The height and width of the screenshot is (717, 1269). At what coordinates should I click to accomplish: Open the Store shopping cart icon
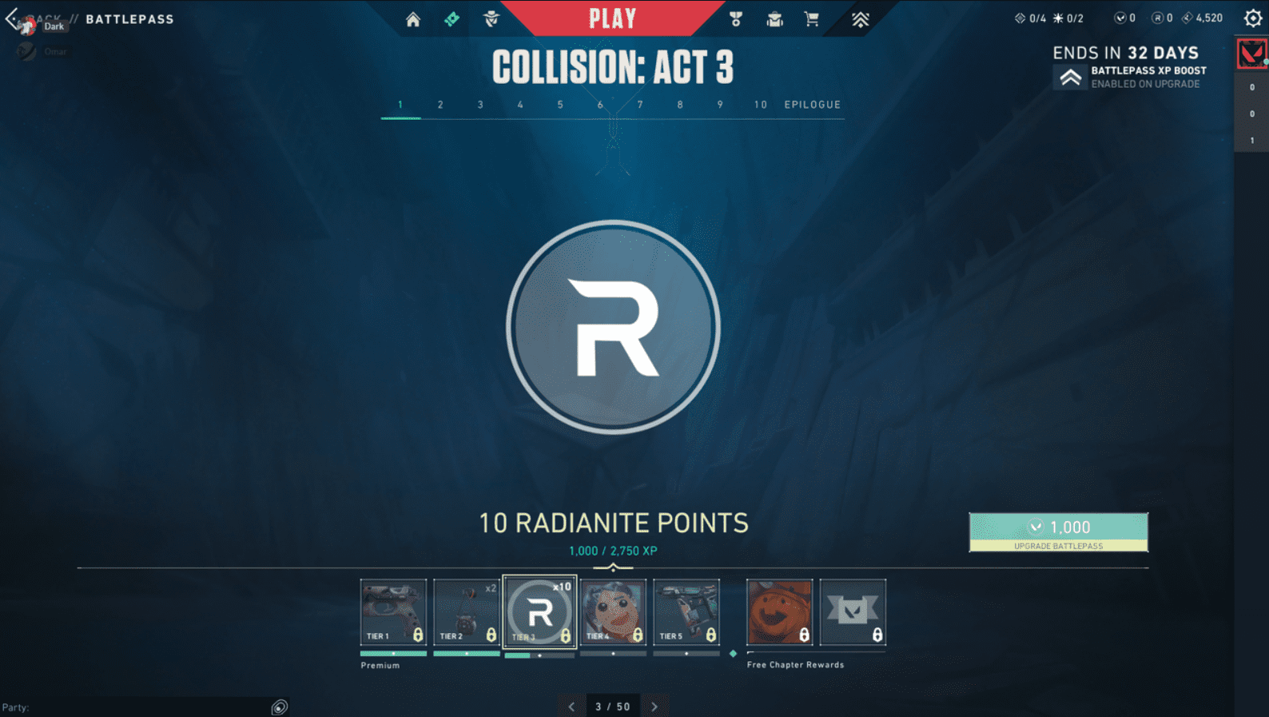(x=812, y=19)
